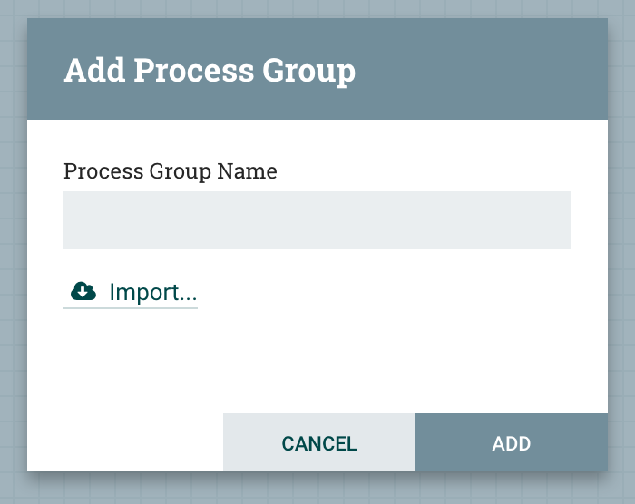This screenshot has height=504, width=635.
Task: Click the grid canvas above the dialog
Action: click(x=317, y=8)
